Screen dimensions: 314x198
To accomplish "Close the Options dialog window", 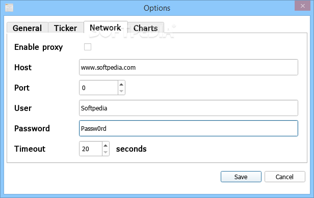I will [303, 6].
